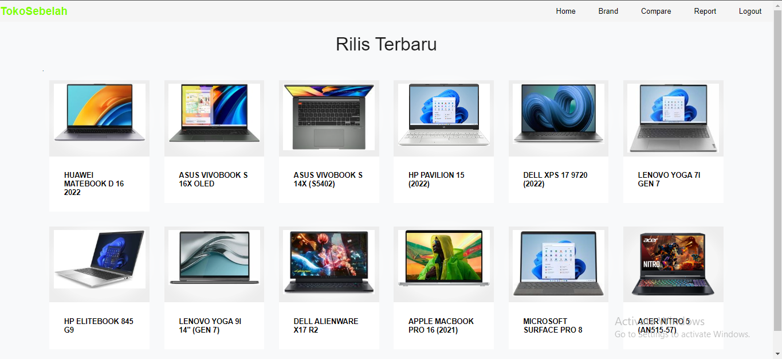This screenshot has height=359, width=782.
Task: Open the Report page
Action: 705,11
